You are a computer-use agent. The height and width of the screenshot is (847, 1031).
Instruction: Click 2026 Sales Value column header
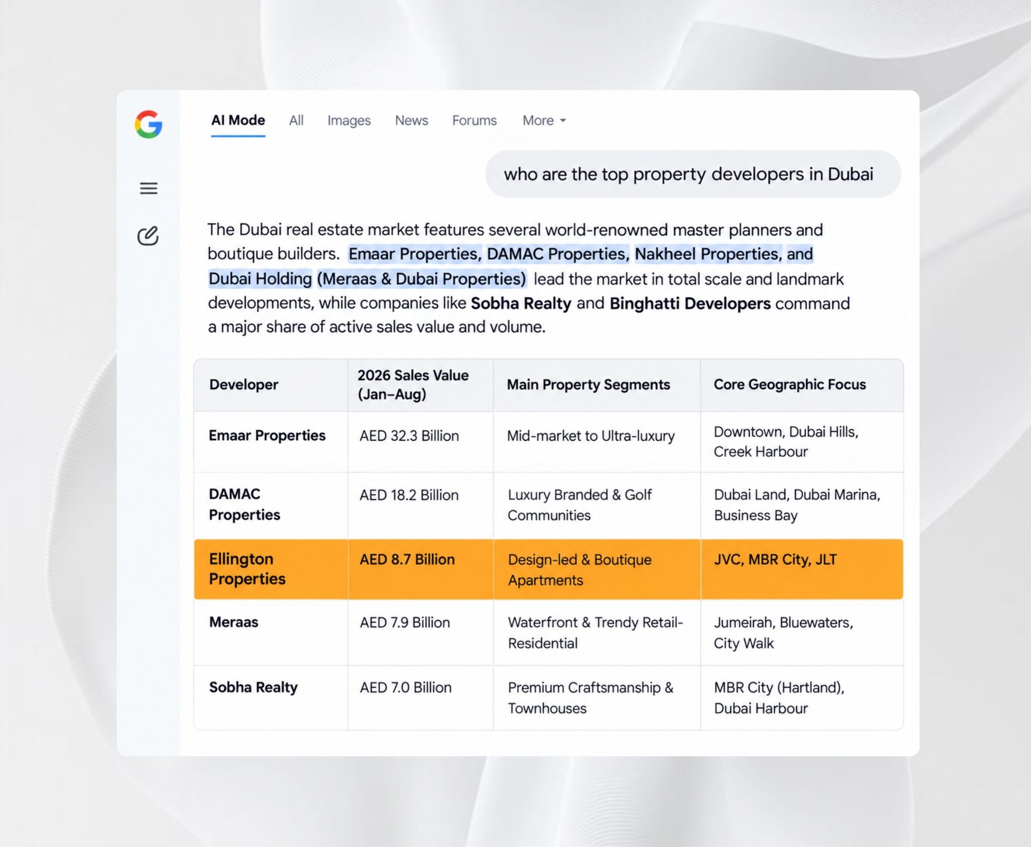click(x=420, y=385)
